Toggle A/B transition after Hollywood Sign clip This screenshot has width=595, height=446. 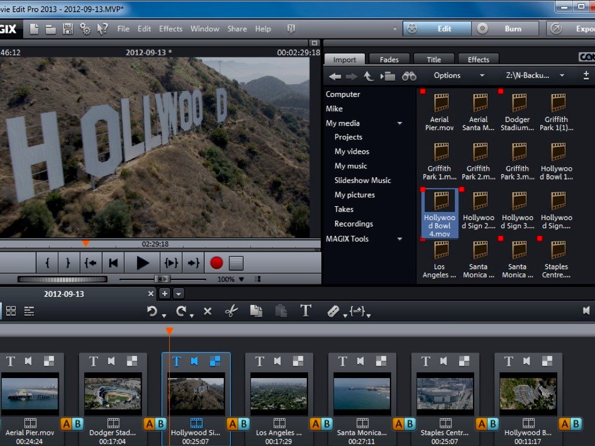(238, 424)
